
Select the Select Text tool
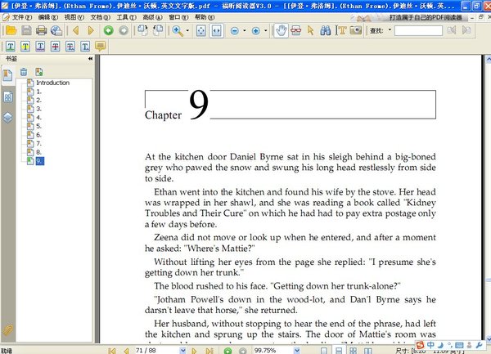click(x=340, y=30)
